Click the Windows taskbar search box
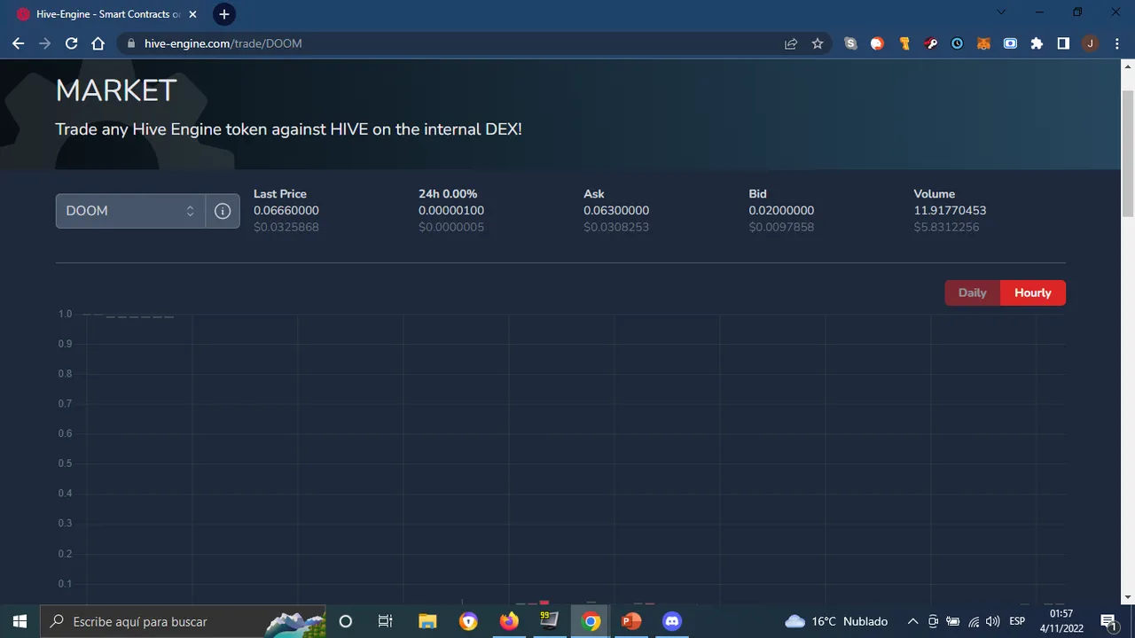1135x638 pixels. click(183, 621)
